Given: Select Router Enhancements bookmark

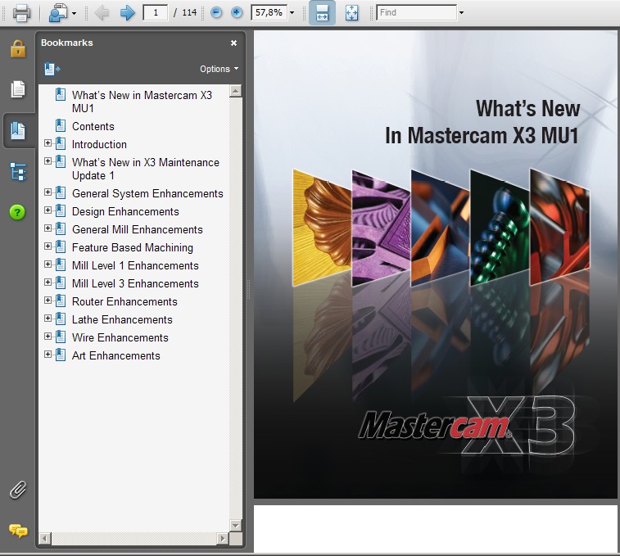Looking at the screenshot, I should pos(124,301).
